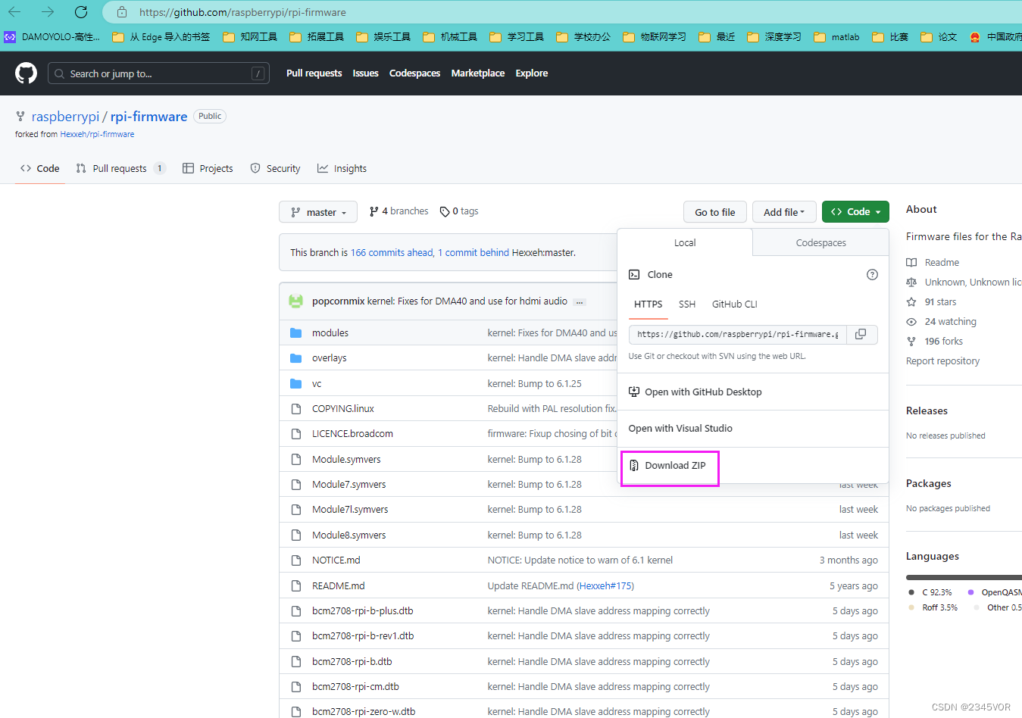Click Marketplace in top navigation
Image resolution: width=1022 pixels, height=718 pixels.
pos(477,73)
